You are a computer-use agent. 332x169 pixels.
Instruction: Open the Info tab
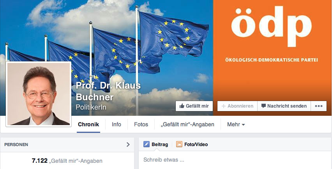(x=117, y=124)
